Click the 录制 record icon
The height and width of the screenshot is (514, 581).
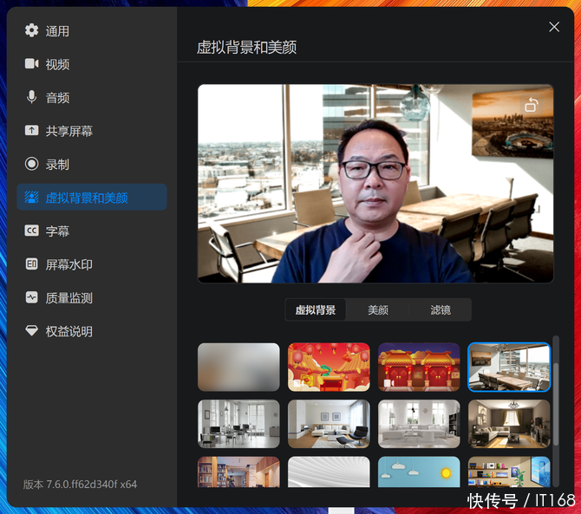coord(32,164)
